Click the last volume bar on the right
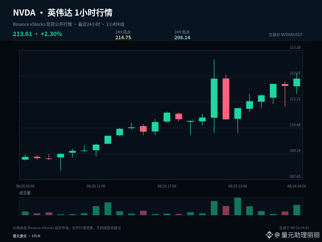Viewport: 322px width, 242px height. pyautogui.click(x=297, y=210)
